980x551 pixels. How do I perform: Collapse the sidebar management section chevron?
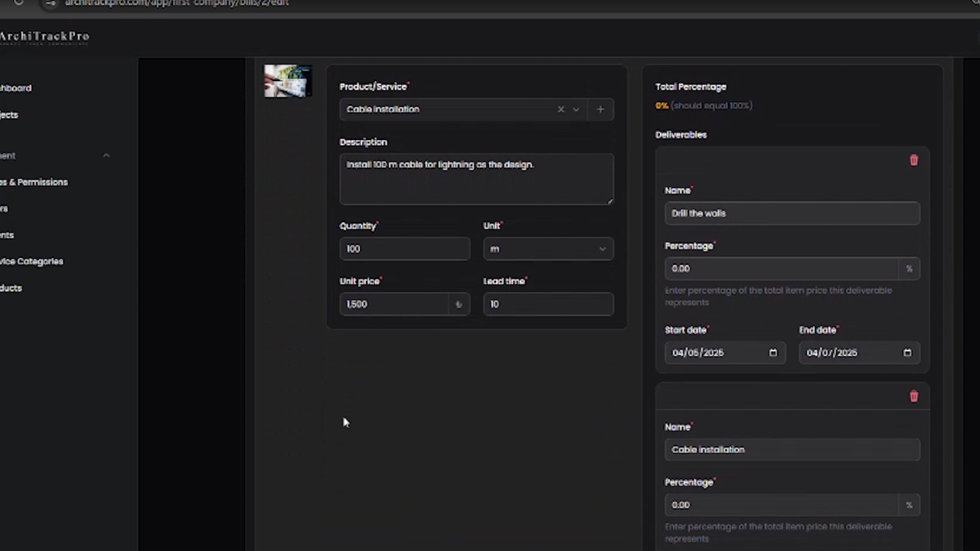(x=106, y=155)
